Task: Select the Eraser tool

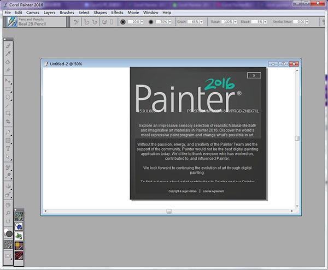Action: click(x=8, y=70)
